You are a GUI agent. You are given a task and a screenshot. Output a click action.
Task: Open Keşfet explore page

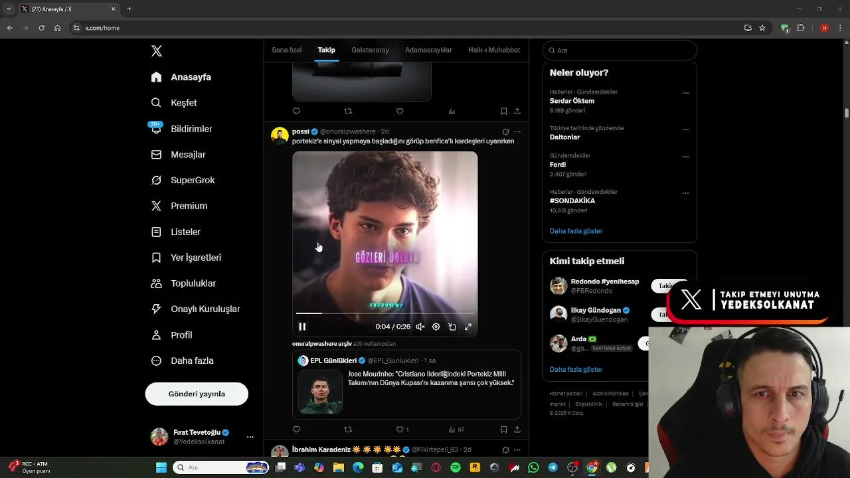(174, 103)
